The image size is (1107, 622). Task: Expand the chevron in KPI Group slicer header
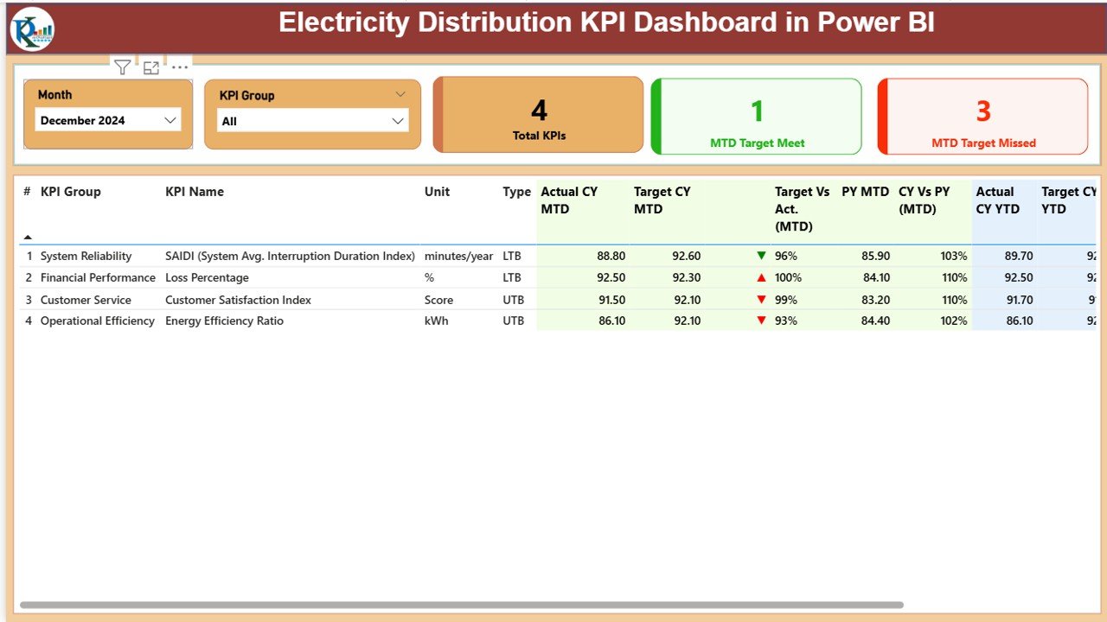[x=400, y=94]
